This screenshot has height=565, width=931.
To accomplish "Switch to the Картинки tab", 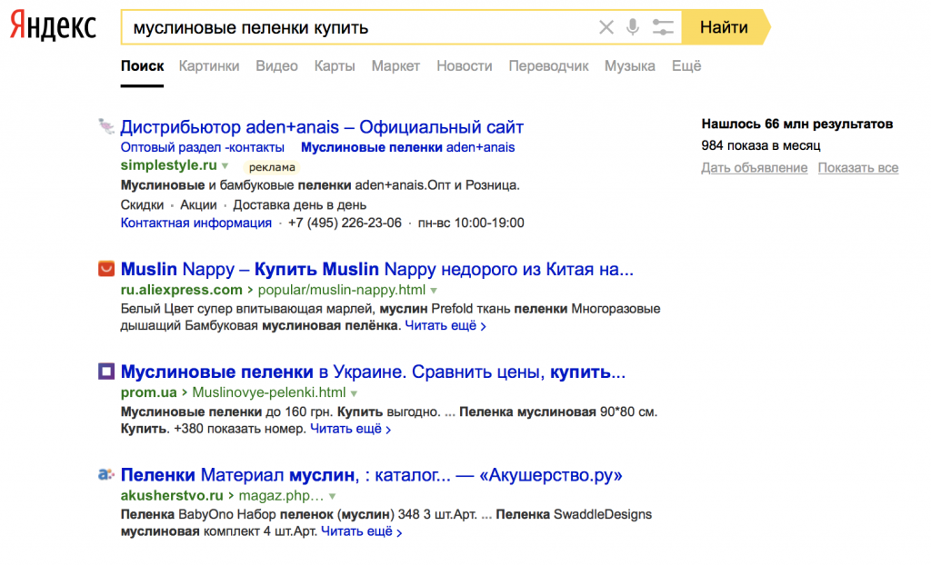I will click(x=209, y=66).
